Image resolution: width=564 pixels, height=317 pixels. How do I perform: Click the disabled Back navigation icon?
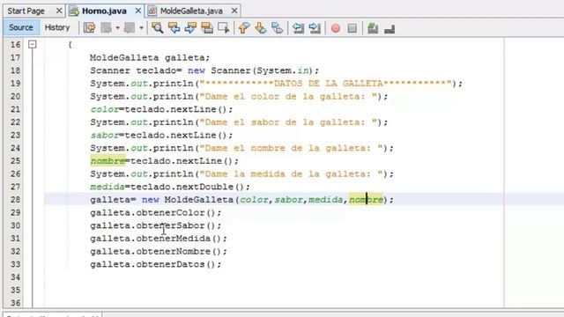point(107,27)
